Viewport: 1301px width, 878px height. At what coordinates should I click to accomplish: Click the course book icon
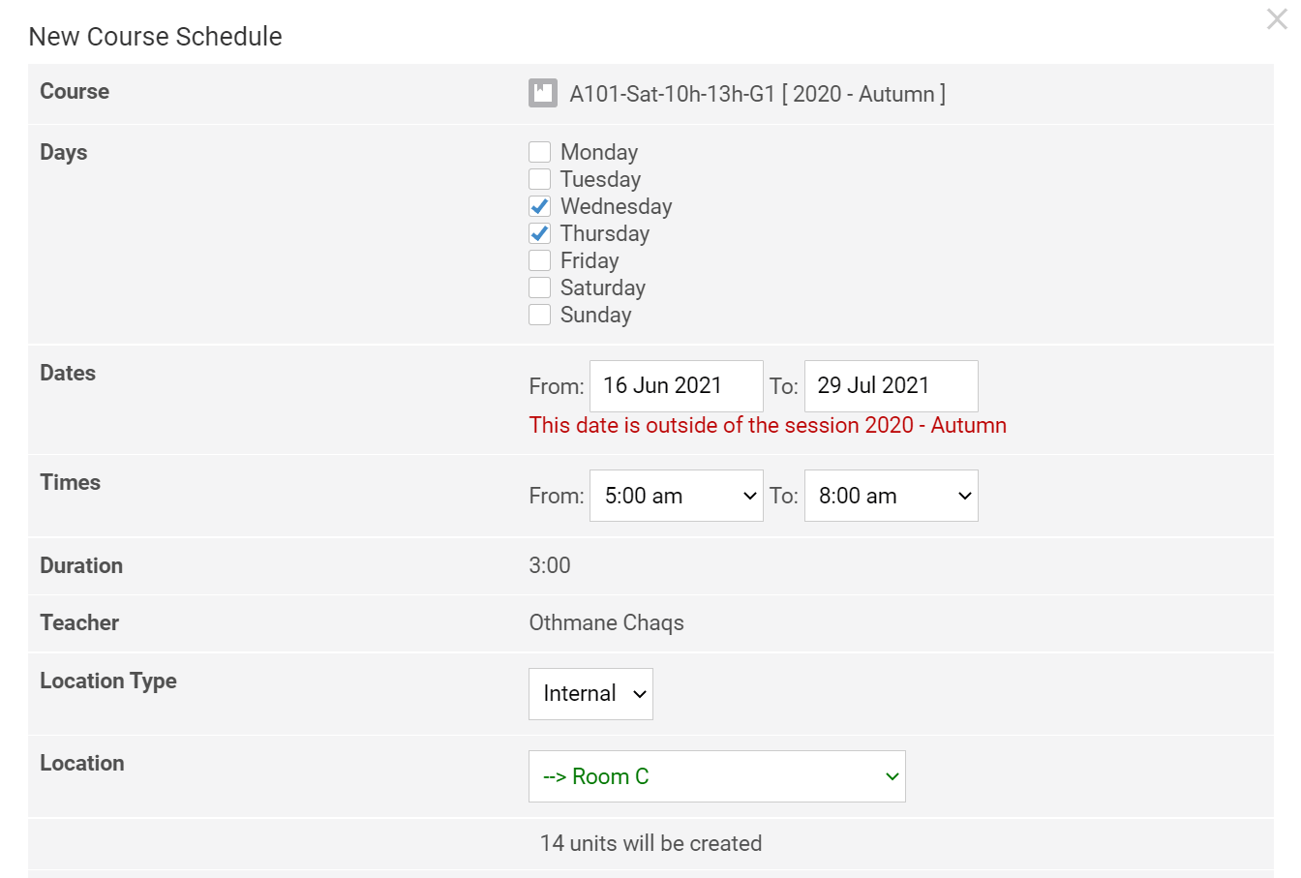coord(542,93)
